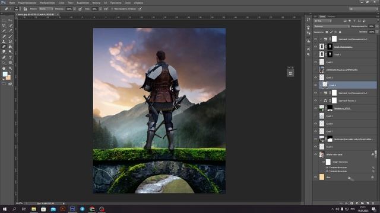
Task: Create a new group with folder icon
Action: pyautogui.click(x=362, y=204)
